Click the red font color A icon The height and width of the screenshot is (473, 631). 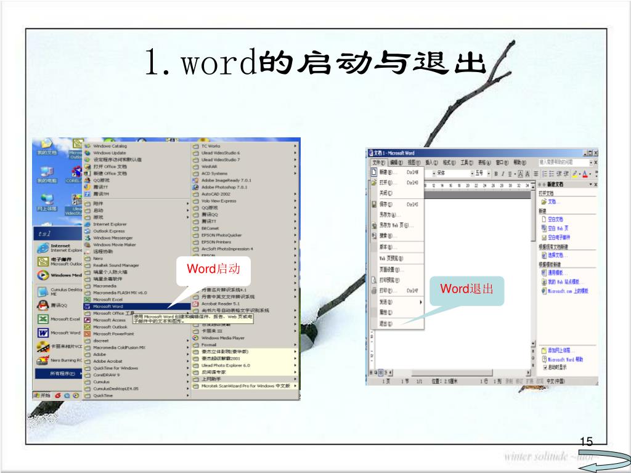585,174
